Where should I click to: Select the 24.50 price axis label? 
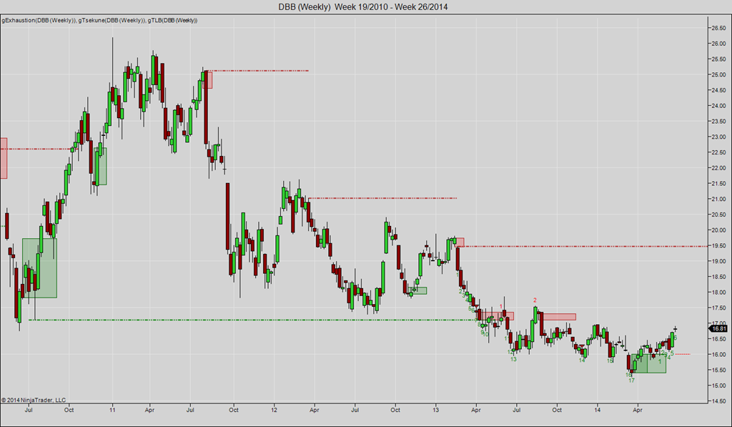click(718, 90)
